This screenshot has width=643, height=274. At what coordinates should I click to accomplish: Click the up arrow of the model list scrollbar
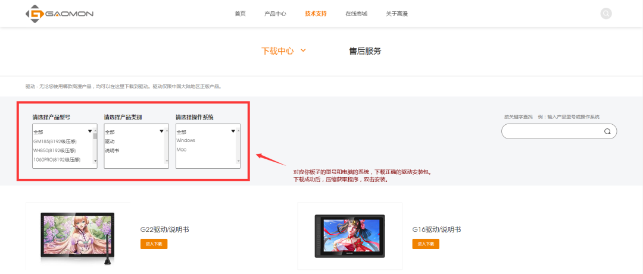pyautogui.click(x=95, y=131)
